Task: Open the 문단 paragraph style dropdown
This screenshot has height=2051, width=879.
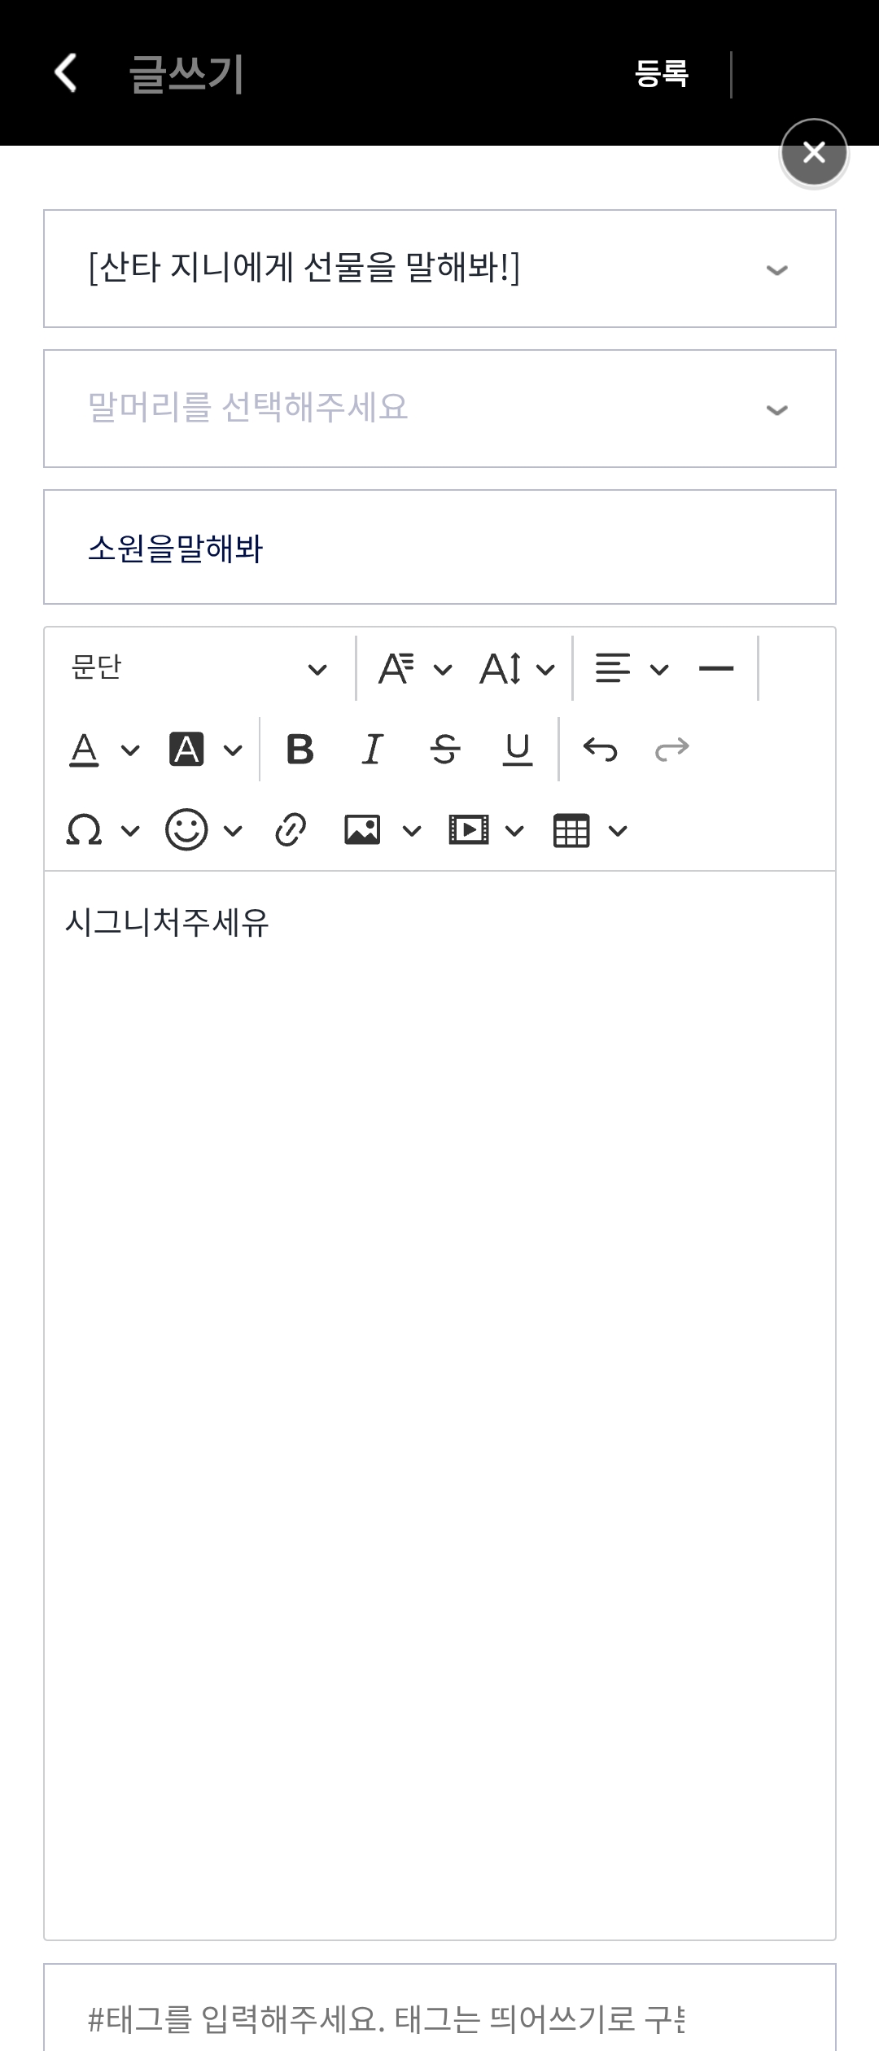Action: click(199, 669)
